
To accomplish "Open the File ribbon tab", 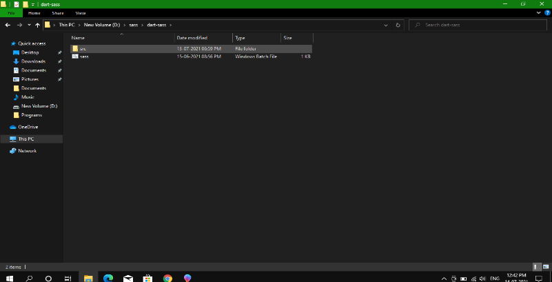I will [x=11, y=13].
